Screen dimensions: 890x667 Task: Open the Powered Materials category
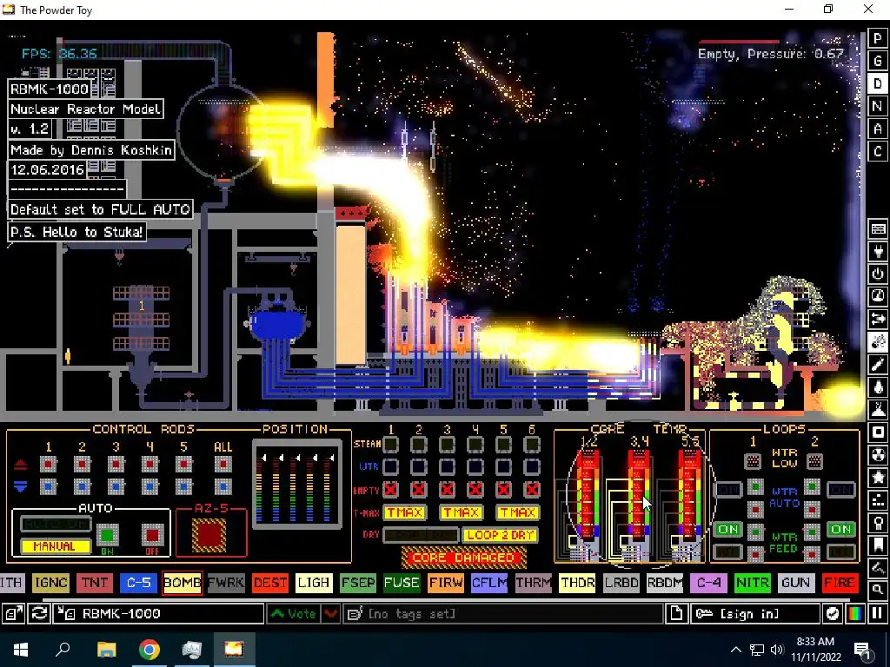pyautogui.click(x=878, y=274)
